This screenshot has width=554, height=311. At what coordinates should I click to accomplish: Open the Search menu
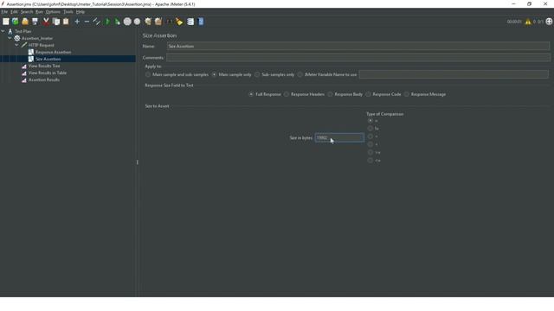[x=27, y=11]
